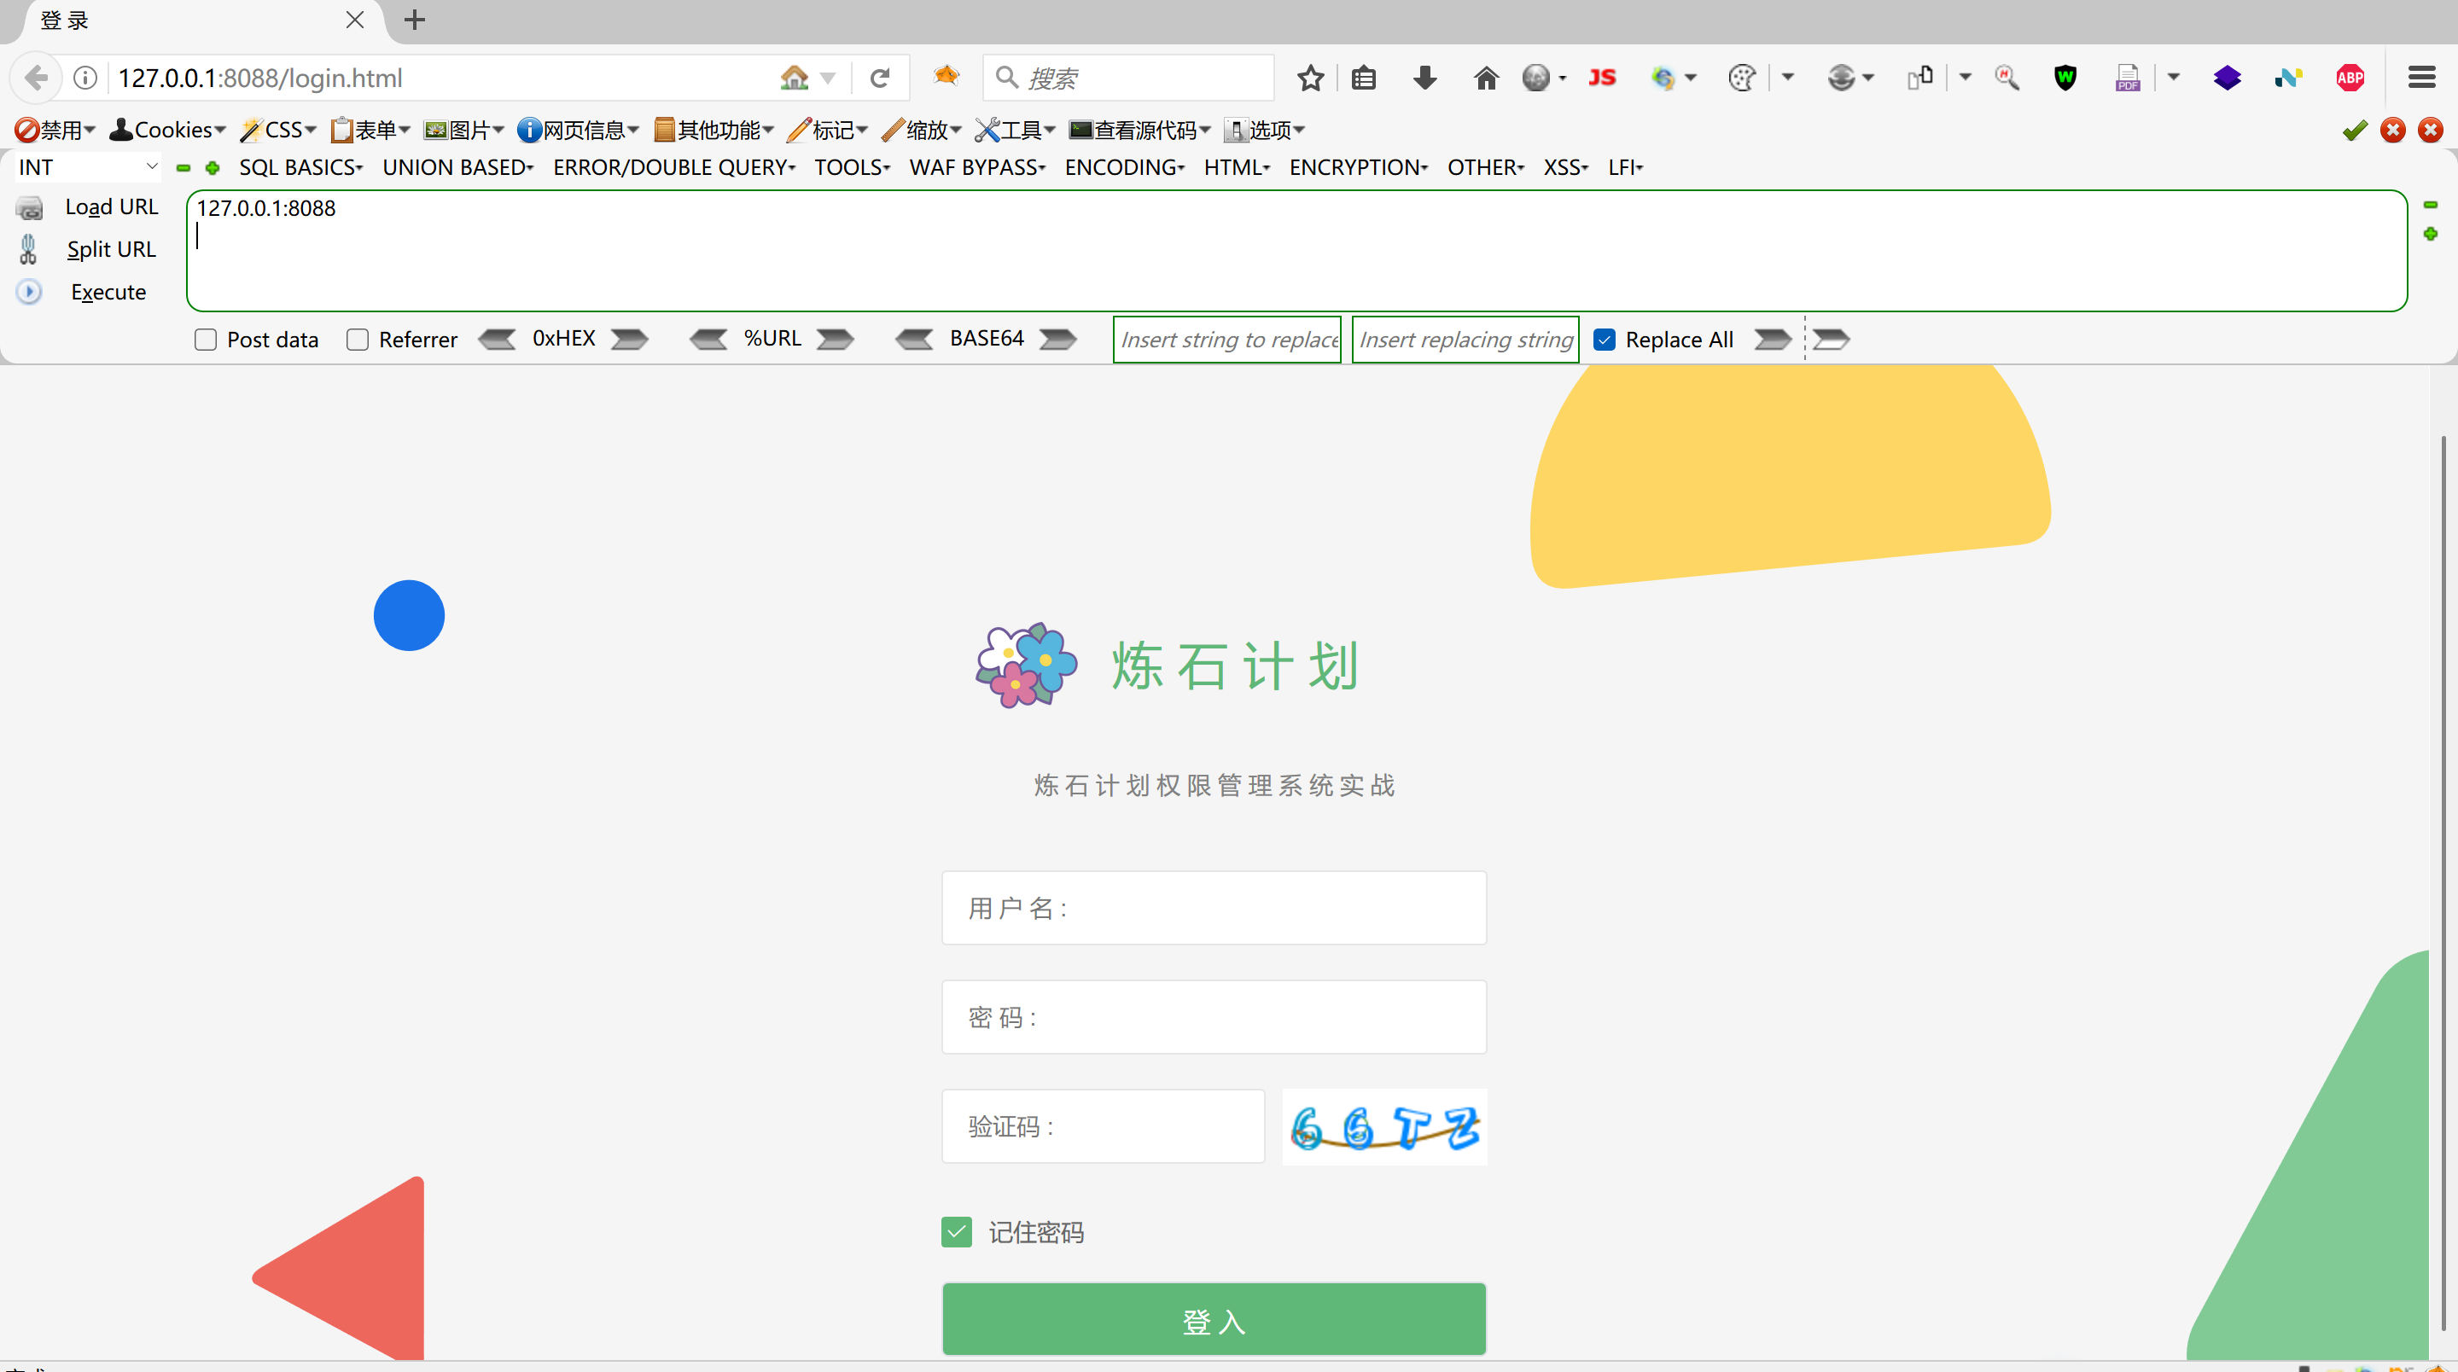
Task: Uncheck the Replace All checkbox
Action: coord(1605,340)
